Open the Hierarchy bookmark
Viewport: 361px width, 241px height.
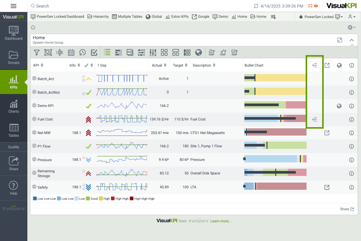[x=98, y=17]
